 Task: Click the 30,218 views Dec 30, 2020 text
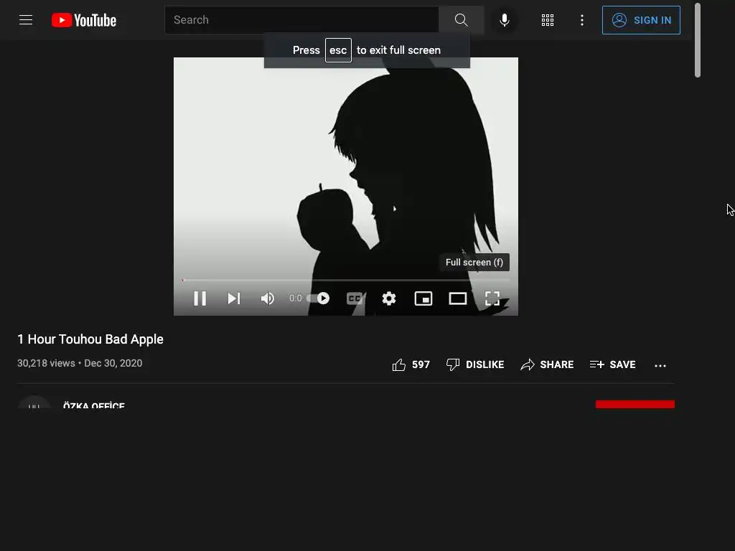80,363
